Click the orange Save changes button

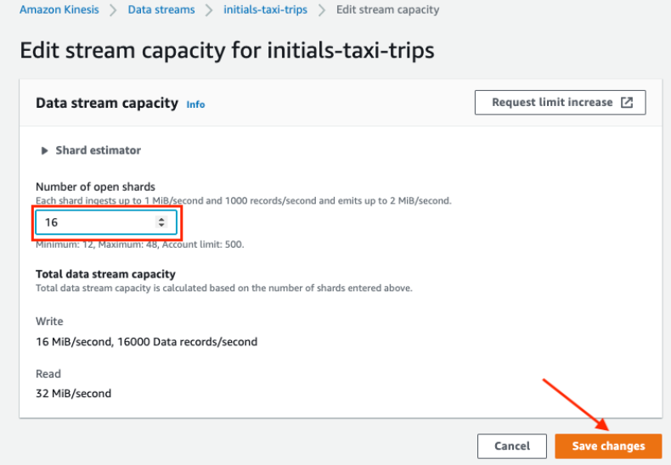[x=608, y=446]
